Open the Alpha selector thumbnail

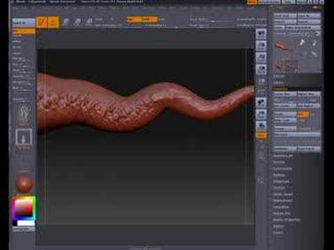click(x=24, y=137)
